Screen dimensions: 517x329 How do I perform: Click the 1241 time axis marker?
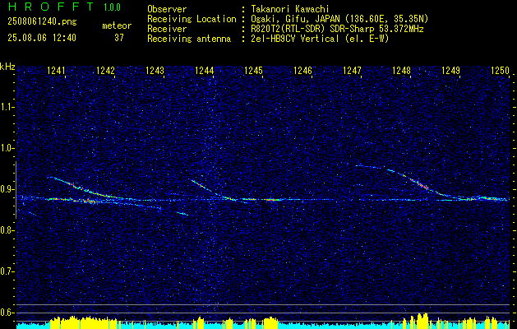point(57,70)
